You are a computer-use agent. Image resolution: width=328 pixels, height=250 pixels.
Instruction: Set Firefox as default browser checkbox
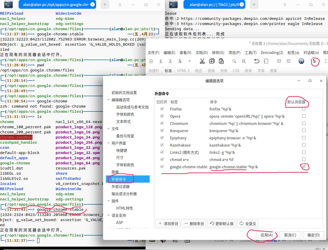[x=304, y=109]
